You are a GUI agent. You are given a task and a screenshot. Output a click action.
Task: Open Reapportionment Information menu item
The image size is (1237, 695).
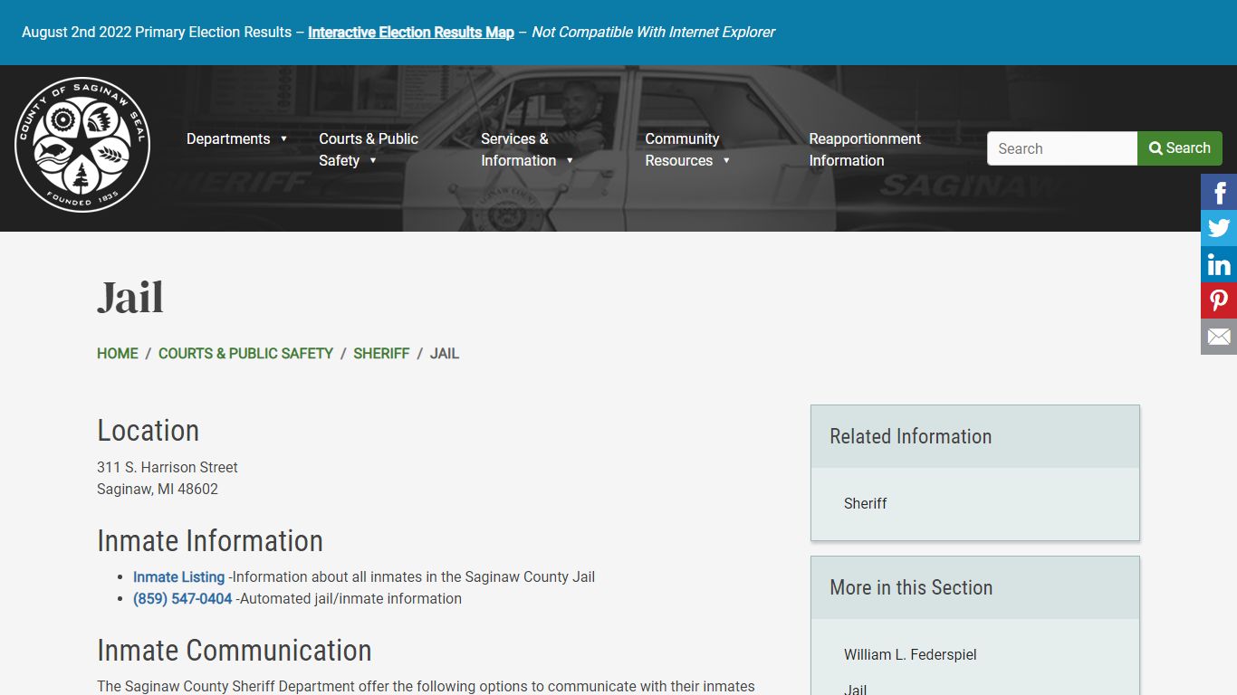865,149
